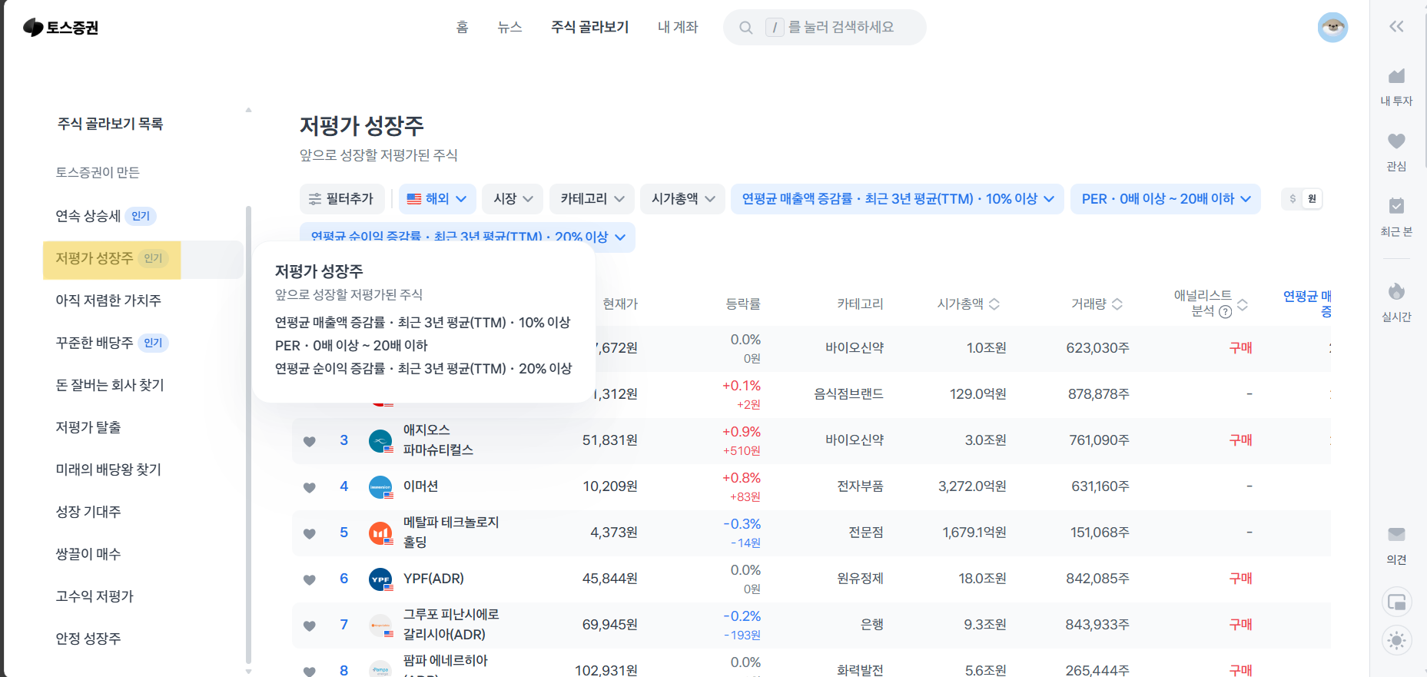Click the 이머션 stock logo
The height and width of the screenshot is (677, 1427).
pos(380,487)
